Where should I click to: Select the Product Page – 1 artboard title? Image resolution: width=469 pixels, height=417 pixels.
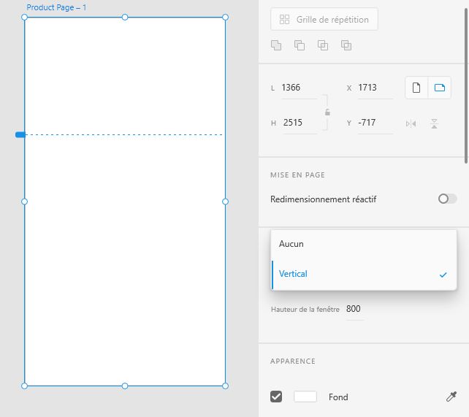click(56, 7)
